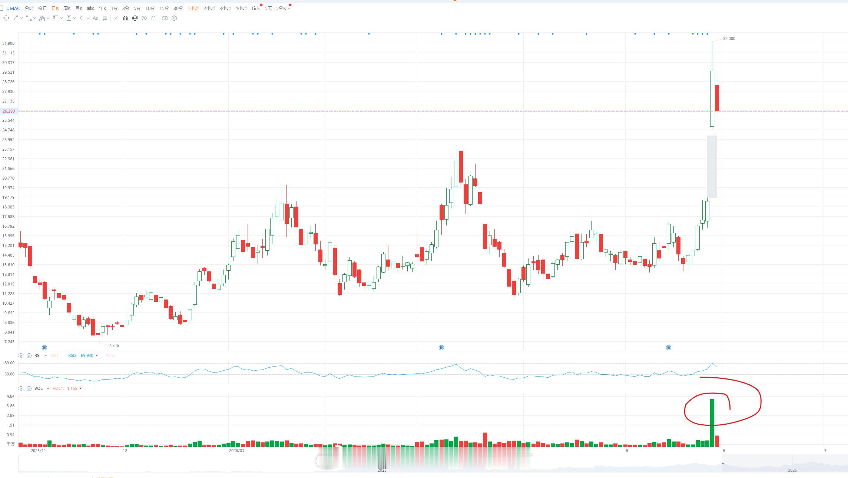Select the crosshair move cursor tool
Screen dimensions: 848x478
point(6,18)
